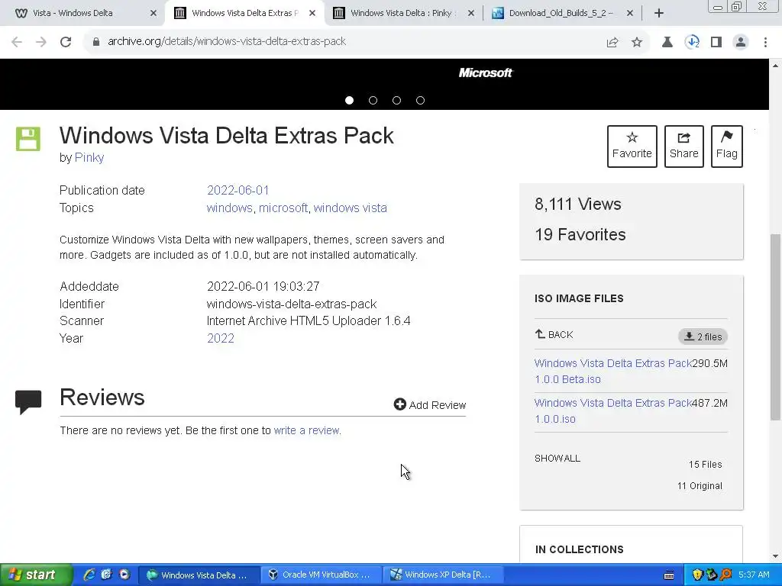
Task: Open the user profile avatar
Action: pyautogui.click(x=741, y=43)
